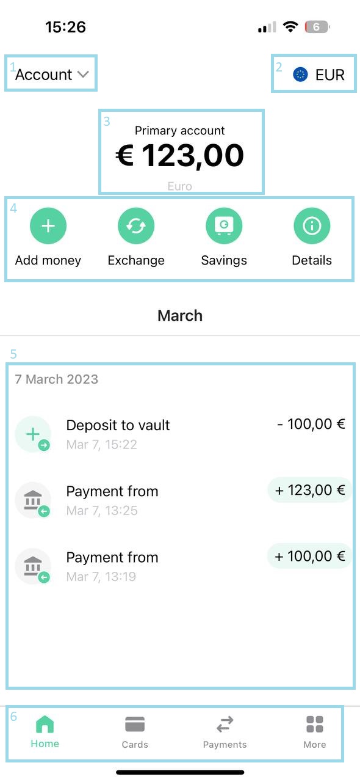The width and height of the screenshot is (360, 782).
Task: Expand the Account dropdown chevron
Action: (84, 75)
